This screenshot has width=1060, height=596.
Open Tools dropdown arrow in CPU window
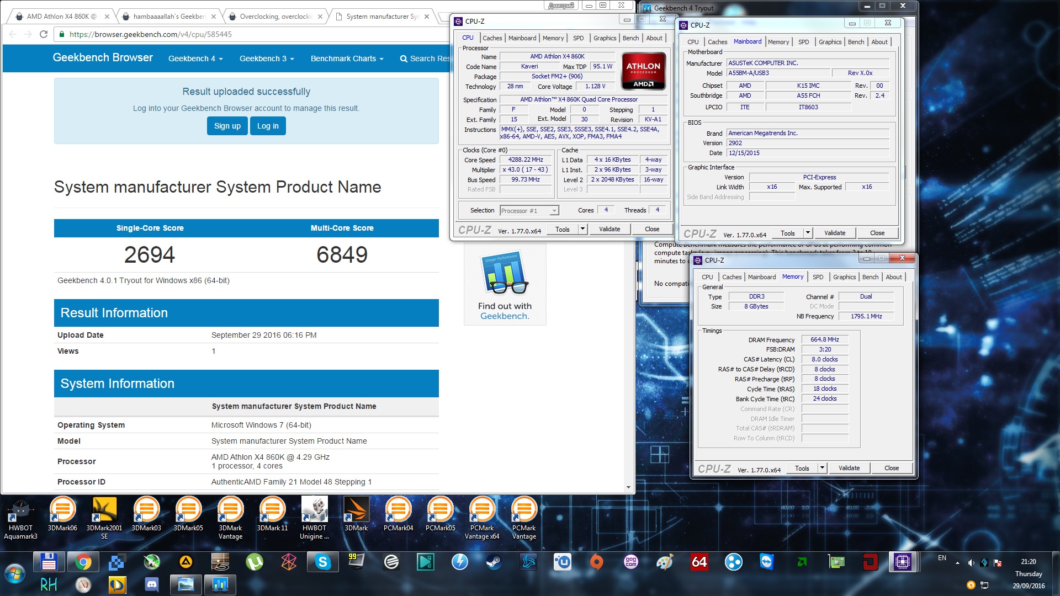(582, 229)
